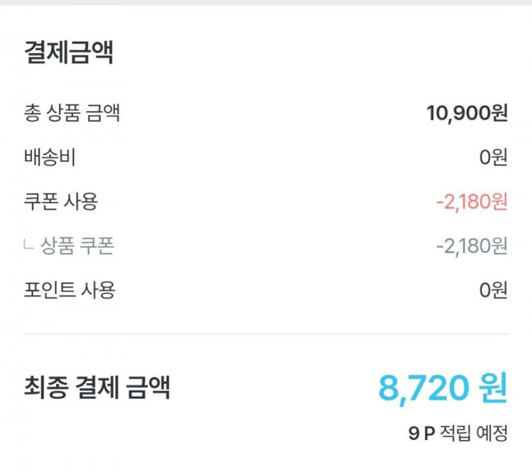The height and width of the screenshot is (472, 532).
Task: Open the 쿠폰 사용 coupon usage row label
Action: pyautogui.click(x=61, y=202)
